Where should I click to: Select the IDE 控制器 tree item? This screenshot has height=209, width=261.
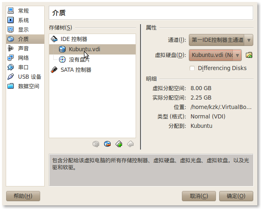92,39
